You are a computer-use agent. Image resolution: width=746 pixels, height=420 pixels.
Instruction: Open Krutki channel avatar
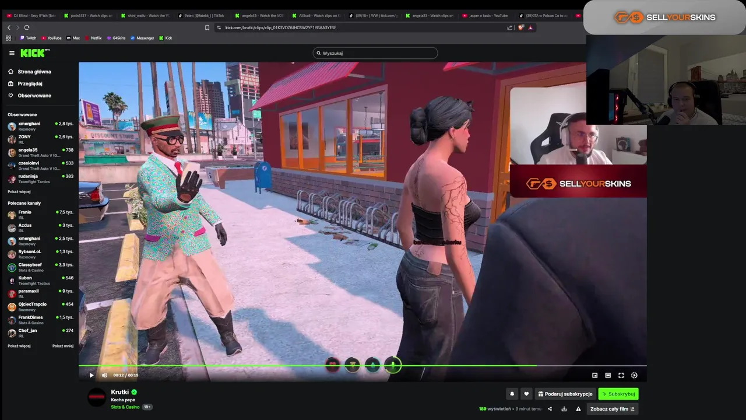coord(96,398)
